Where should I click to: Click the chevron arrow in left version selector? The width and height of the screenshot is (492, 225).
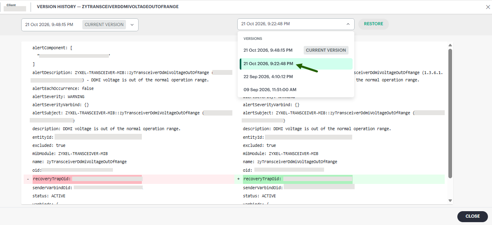coord(132,24)
